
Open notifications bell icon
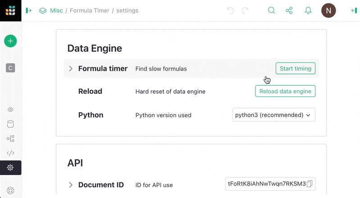tap(308, 10)
